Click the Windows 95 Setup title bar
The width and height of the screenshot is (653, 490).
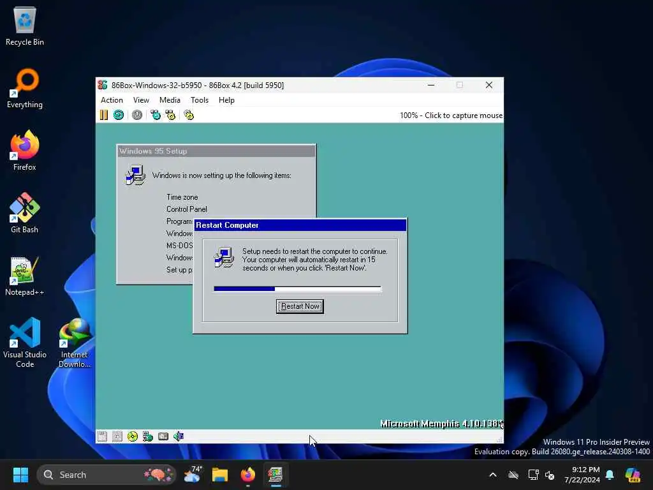point(216,151)
